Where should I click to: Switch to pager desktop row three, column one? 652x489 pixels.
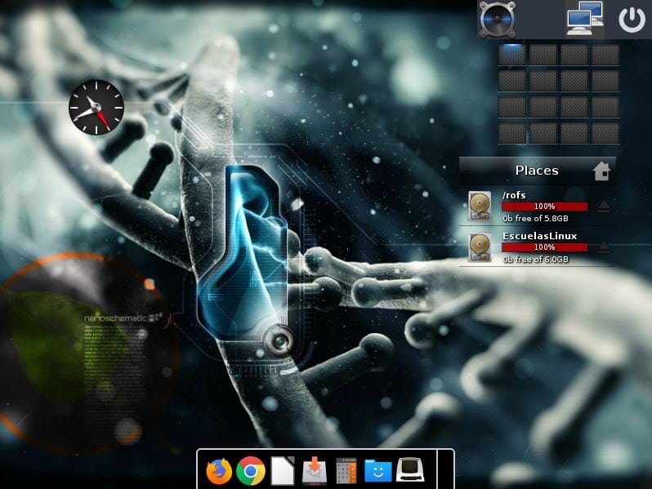511,107
